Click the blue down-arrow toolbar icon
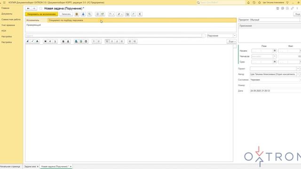 pyautogui.click(x=83, y=14)
